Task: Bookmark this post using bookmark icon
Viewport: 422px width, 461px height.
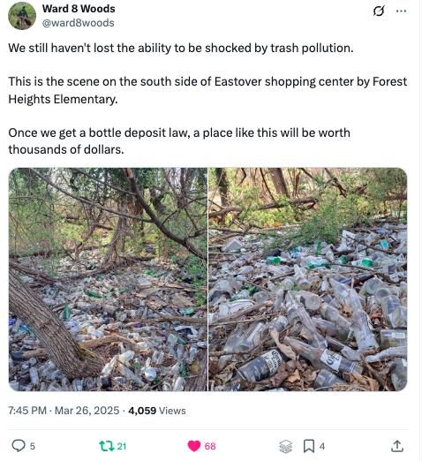Action: (x=308, y=446)
